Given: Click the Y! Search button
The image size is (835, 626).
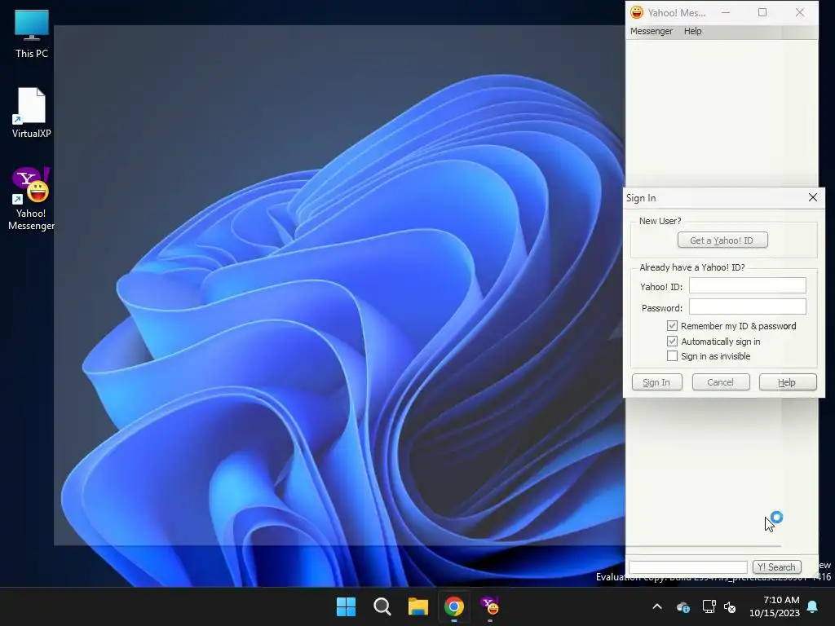Looking at the screenshot, I should coord(776,567).
